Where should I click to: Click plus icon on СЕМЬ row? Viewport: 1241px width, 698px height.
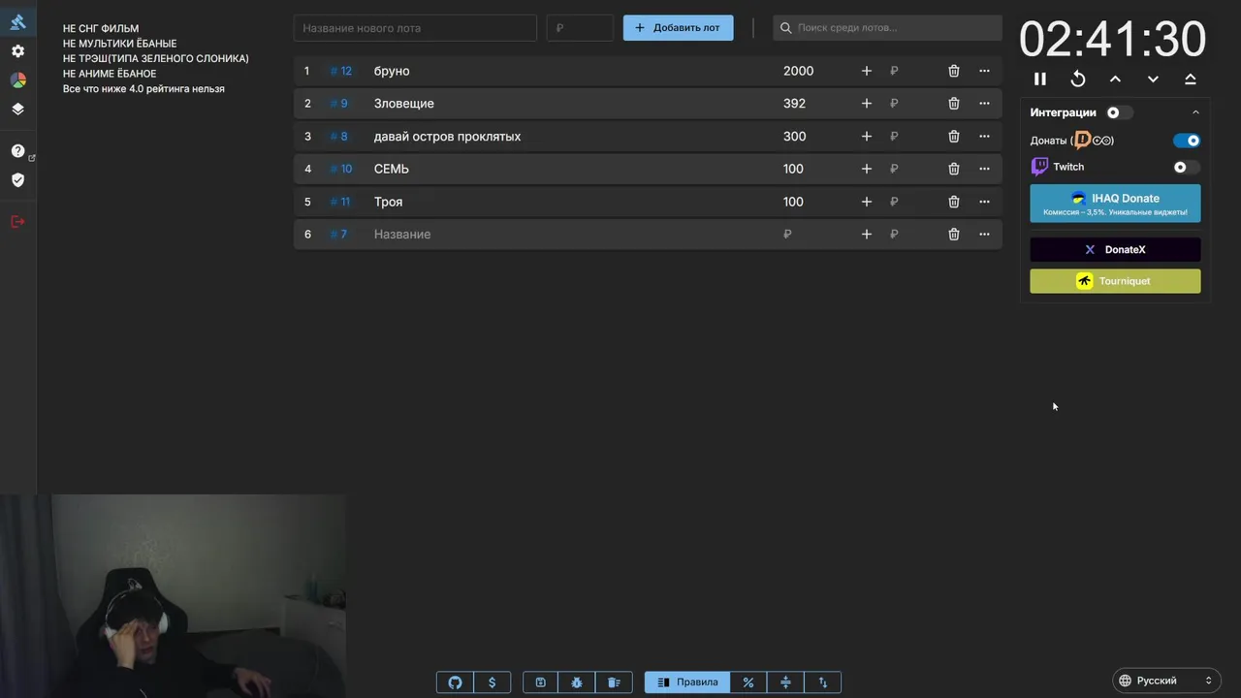[866, 169]
